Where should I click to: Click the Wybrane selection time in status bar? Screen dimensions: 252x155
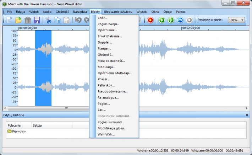coord(163,151)
